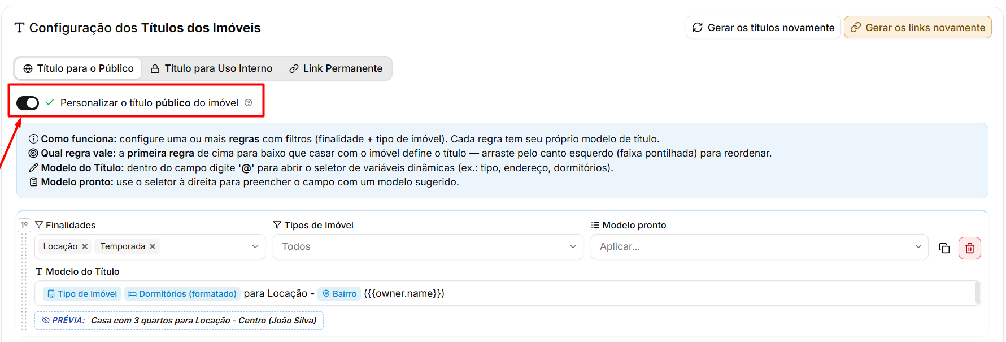
Task: Click Gerar os links novamente button
Action: coord(917,27)
